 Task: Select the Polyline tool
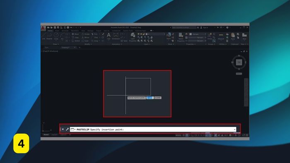click(x=49, y=36)
